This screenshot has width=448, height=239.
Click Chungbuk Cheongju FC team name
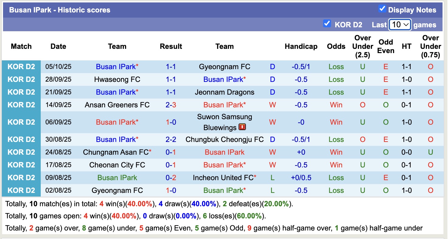(x=224, y=139)
